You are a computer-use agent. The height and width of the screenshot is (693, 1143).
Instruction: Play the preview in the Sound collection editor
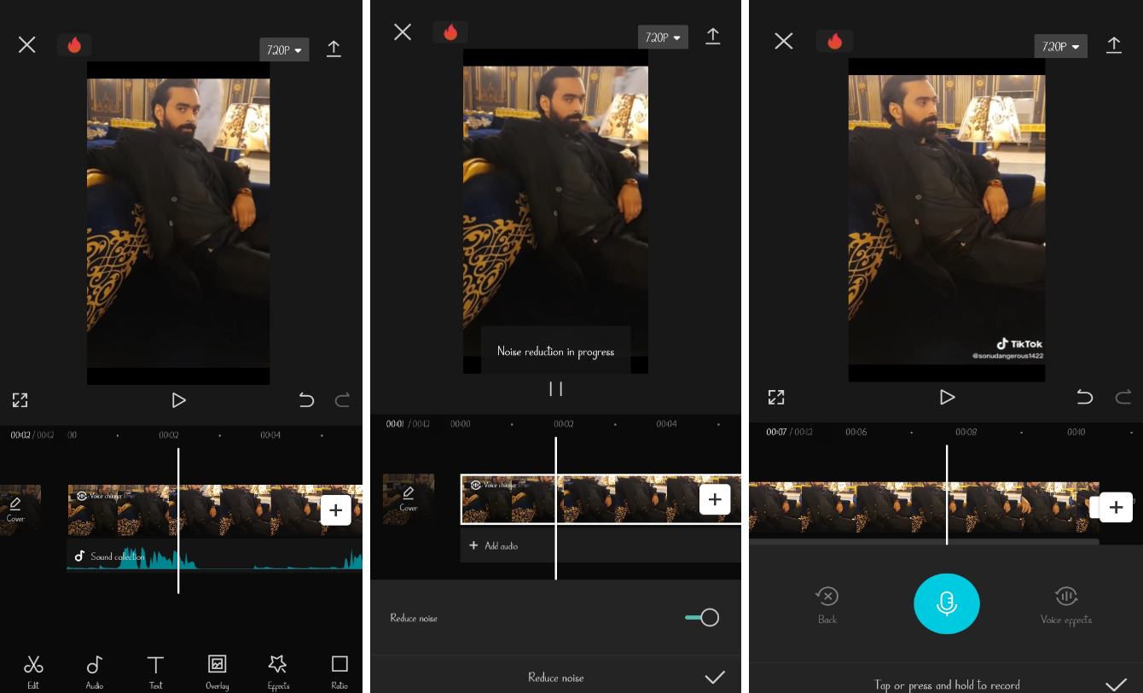click(178, 400)
